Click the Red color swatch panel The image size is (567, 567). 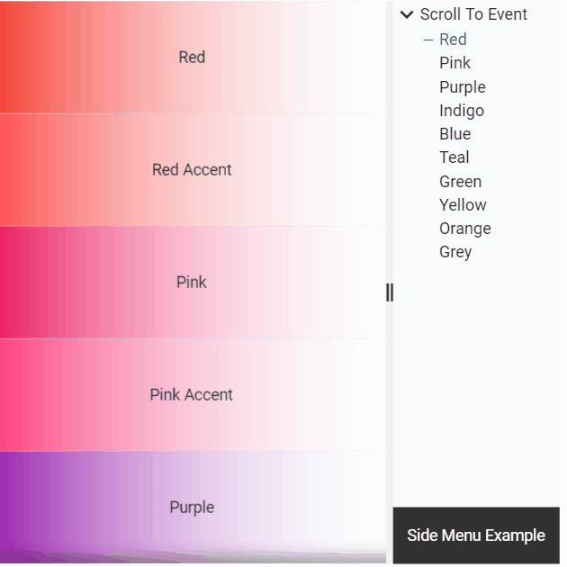[192, 58]
